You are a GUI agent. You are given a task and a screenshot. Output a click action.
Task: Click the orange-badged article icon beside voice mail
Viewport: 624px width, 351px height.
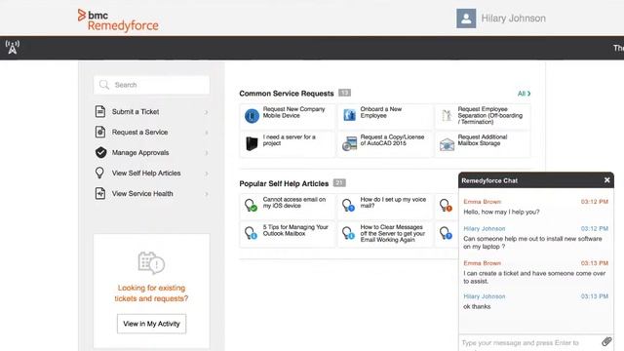pyautogui.click(x=446, y=206)
